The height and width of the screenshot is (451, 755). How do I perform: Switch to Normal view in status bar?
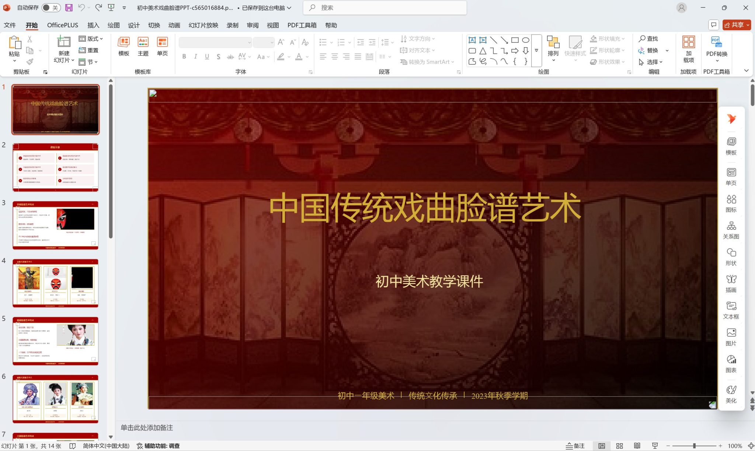point(602,446)
